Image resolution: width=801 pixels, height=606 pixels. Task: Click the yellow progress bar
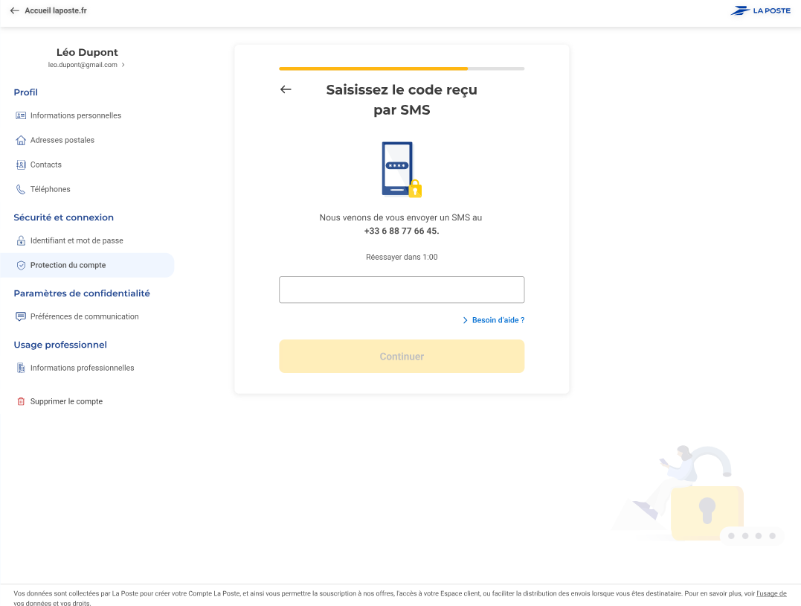point(373,68)
